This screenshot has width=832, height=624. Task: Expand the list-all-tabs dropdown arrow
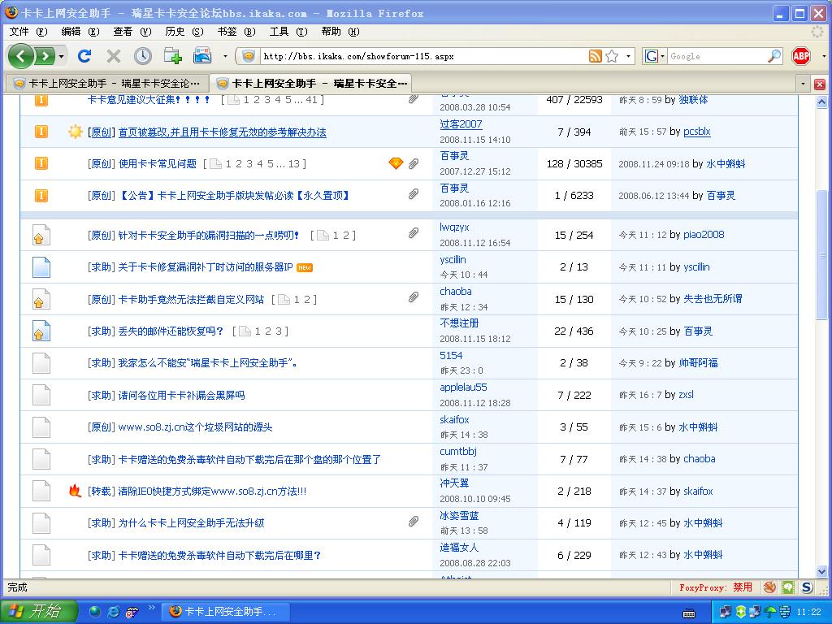click(x=803, y=84)
